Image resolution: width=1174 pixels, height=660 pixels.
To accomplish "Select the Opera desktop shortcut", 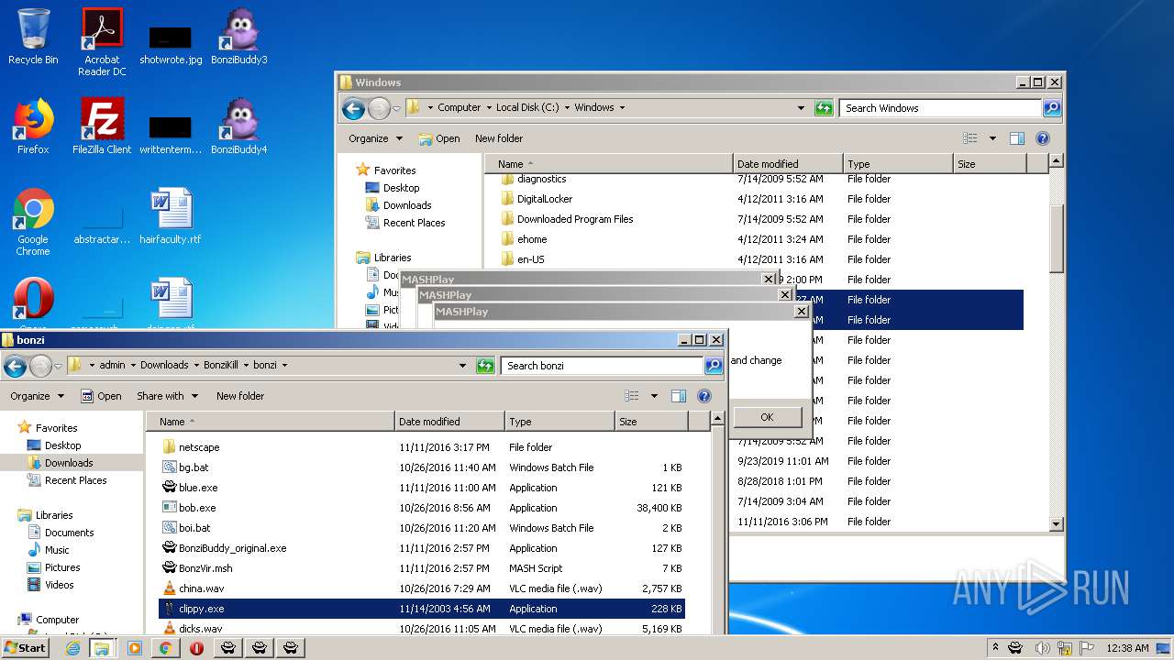I will pos(33,302).
